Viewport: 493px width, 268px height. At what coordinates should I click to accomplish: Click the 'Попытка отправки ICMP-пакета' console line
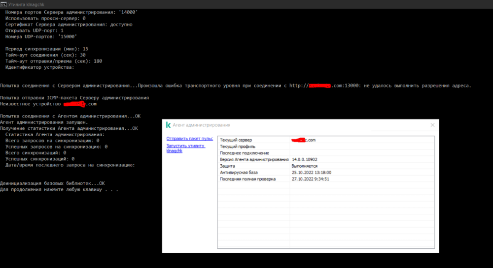[x=74, y=98]
